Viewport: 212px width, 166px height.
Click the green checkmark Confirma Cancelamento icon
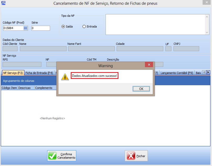(52, 156)
